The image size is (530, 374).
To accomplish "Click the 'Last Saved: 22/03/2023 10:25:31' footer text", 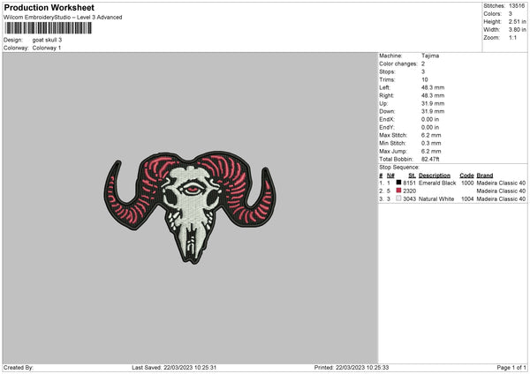I will [174, 368].
